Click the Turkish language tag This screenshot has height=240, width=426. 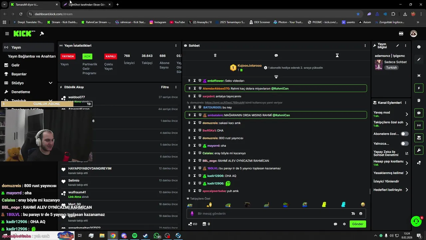point(391,68)
